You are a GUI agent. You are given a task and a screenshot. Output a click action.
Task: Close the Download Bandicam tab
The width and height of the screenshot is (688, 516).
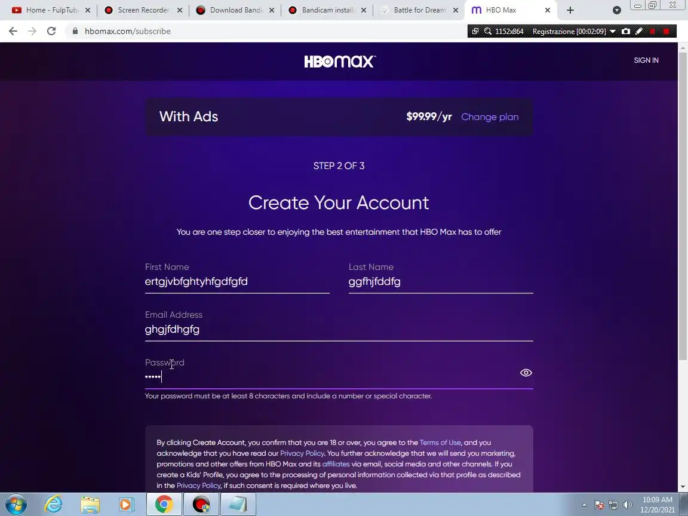[x=272, y=10]
